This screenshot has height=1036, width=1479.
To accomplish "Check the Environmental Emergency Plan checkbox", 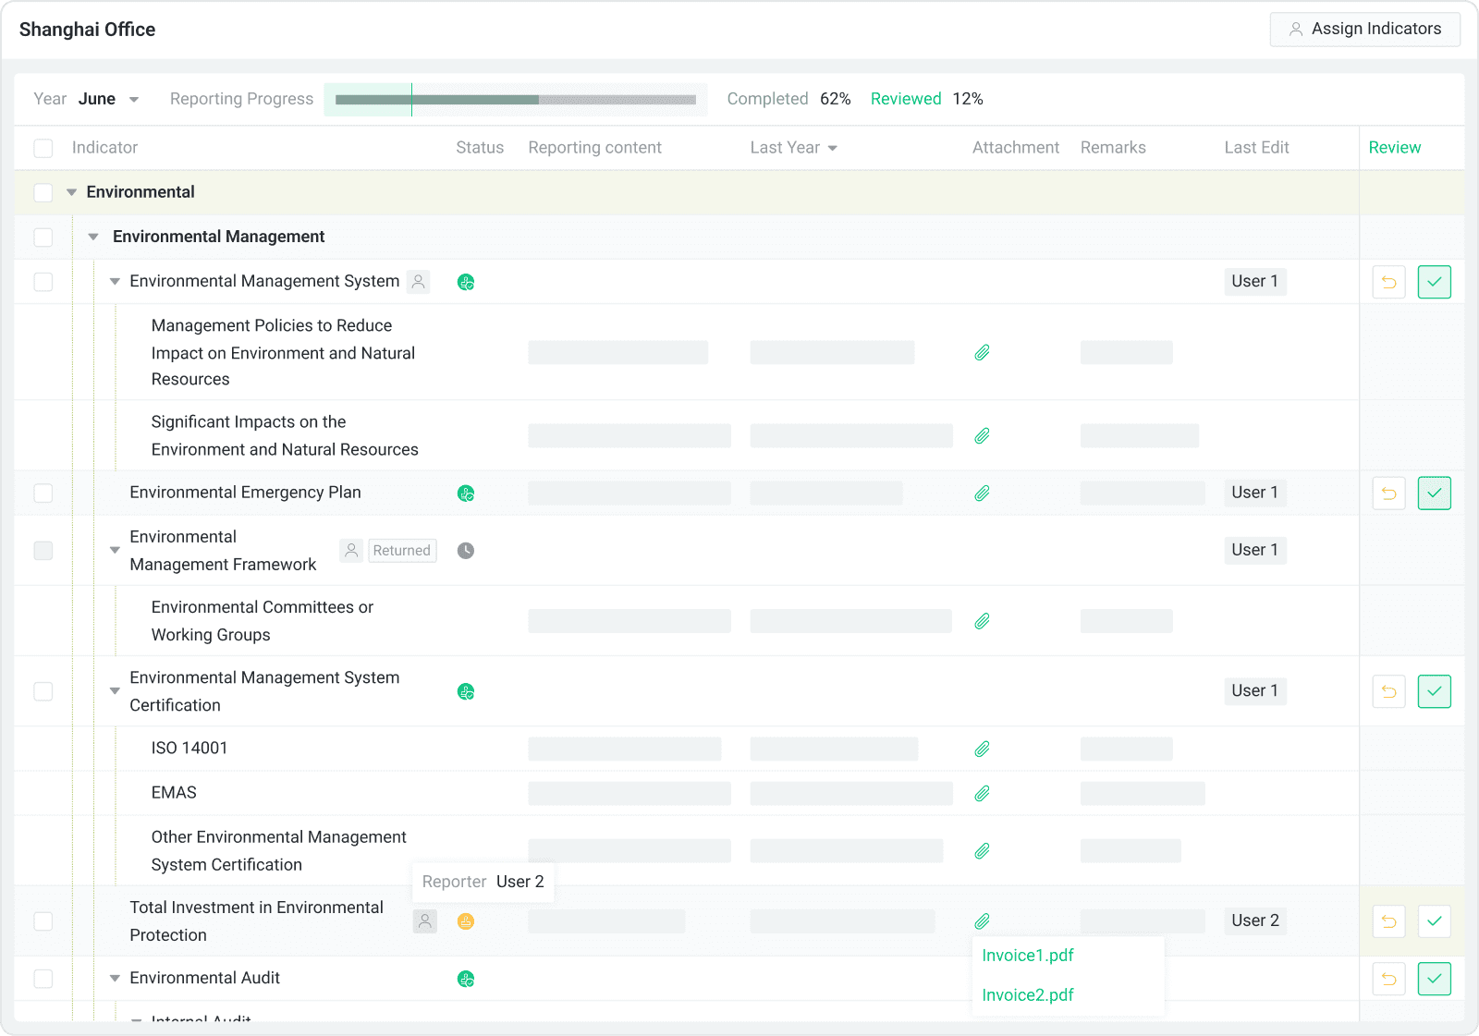I will pyautogui.click(x=43, y=493).
